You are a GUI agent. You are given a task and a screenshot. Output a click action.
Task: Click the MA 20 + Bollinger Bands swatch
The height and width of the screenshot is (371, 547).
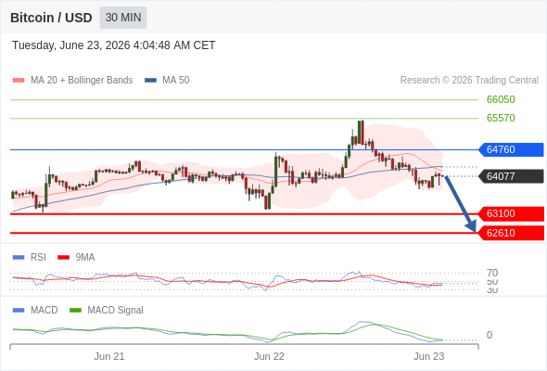click(19, 81)
